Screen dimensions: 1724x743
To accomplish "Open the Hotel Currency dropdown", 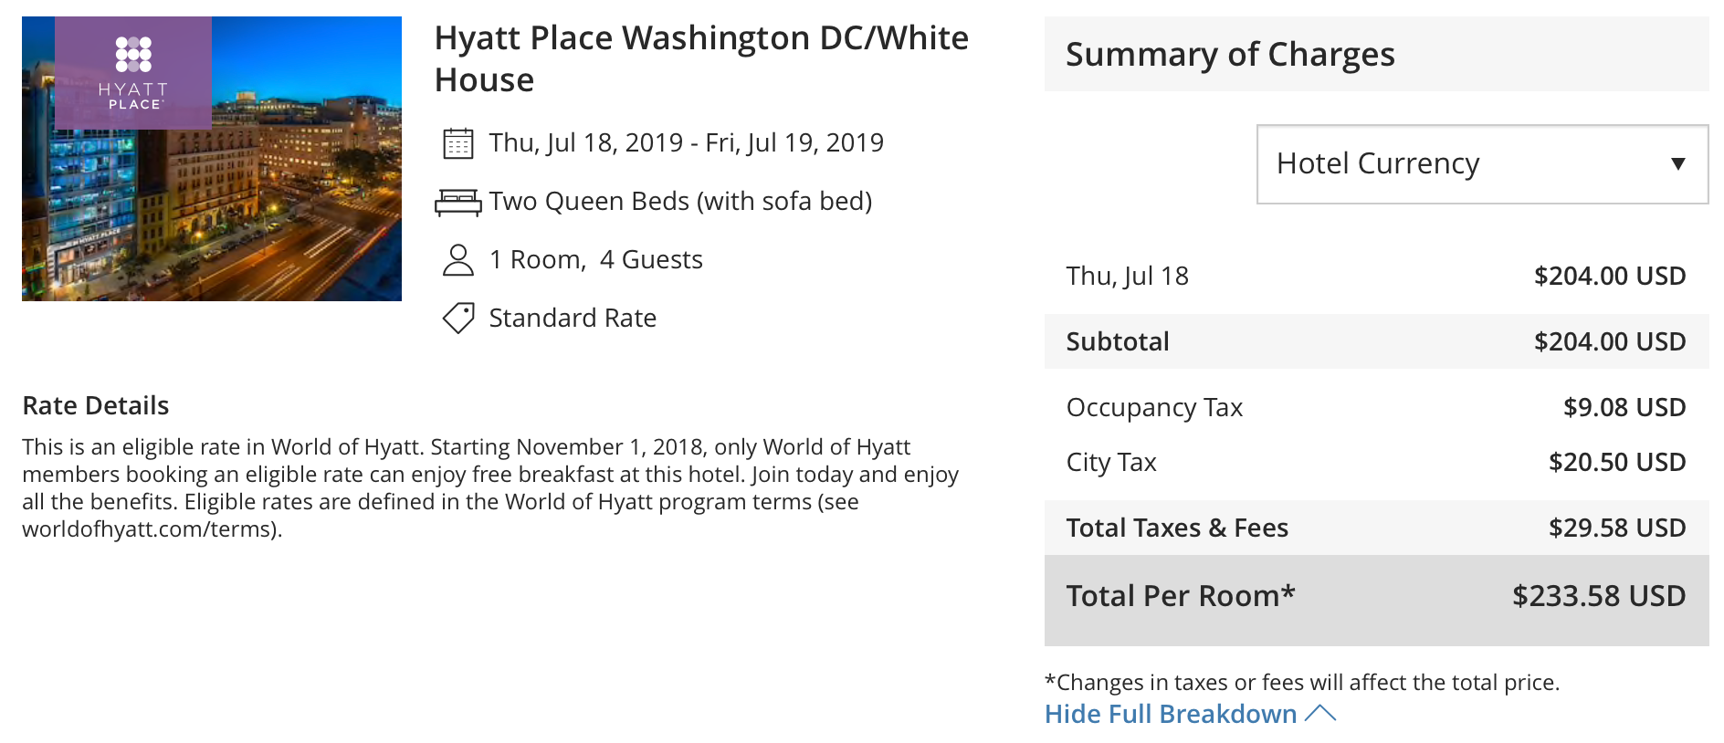I will 1482,164.
